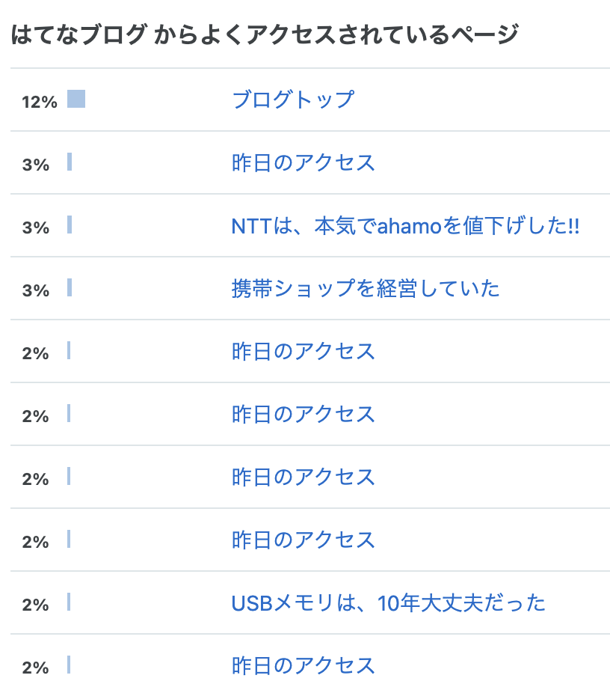Click the 3% bar beside the first 昨日のアクセス link
Screen dimensions: 610x696
(x=70, y=162)
